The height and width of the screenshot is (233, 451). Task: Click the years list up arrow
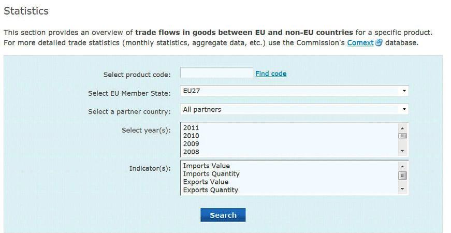click(x=402, y=128)
